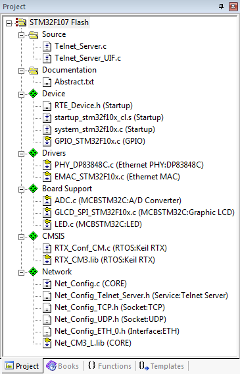Select Net_Config_Telnet_Server.h in the tree
This screenshot has width=240, height=374.
[141, 296]
